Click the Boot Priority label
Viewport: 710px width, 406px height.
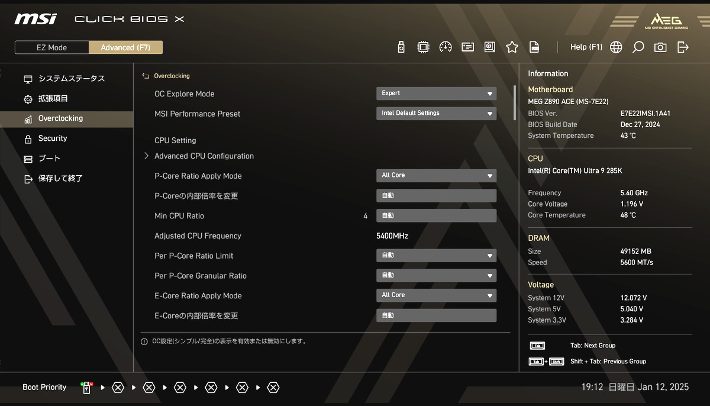44,388
